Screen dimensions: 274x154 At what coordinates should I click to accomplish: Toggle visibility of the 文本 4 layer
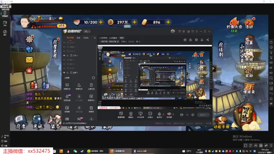[64, 51]
